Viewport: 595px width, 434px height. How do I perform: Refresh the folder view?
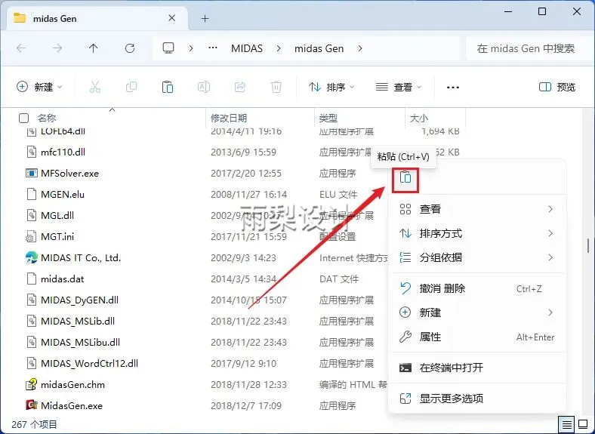[x=130, y=48]
